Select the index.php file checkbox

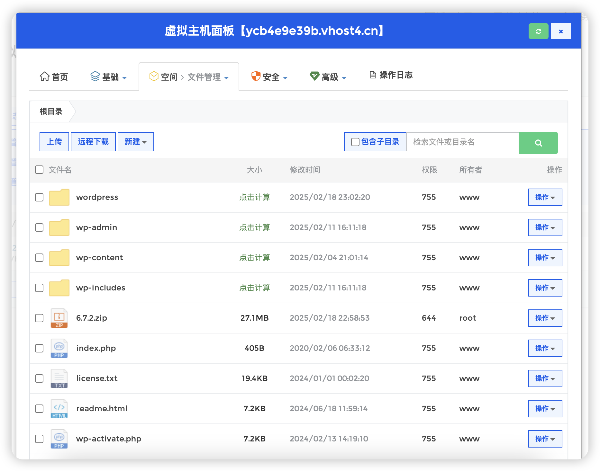(39, 348)
